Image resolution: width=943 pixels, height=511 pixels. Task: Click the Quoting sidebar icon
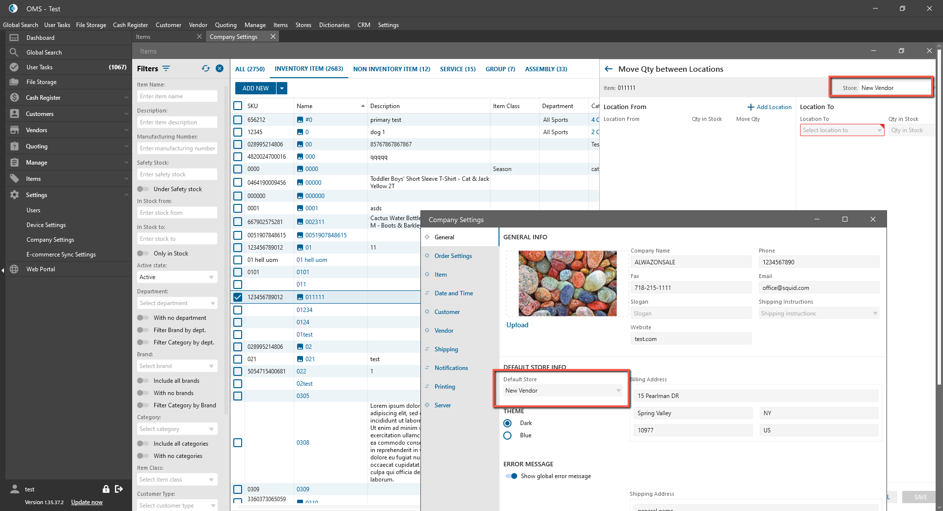(x=14, y=146)
